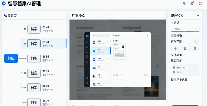Click the plus icon under 时间范围

point(175,48)
